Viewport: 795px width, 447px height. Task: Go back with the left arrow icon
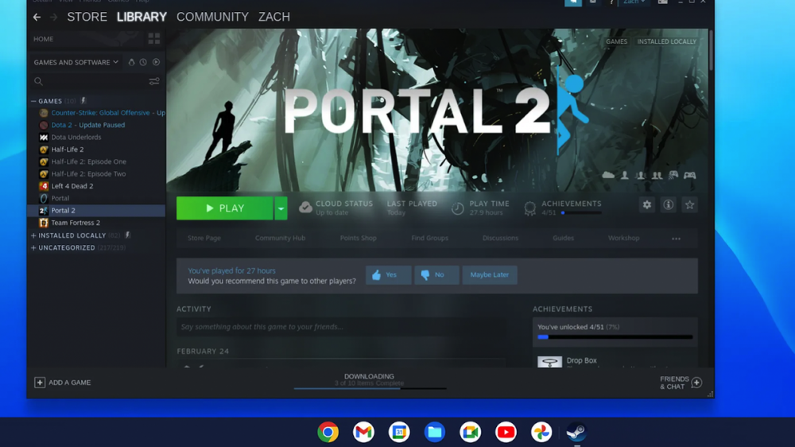click(37, 17)
